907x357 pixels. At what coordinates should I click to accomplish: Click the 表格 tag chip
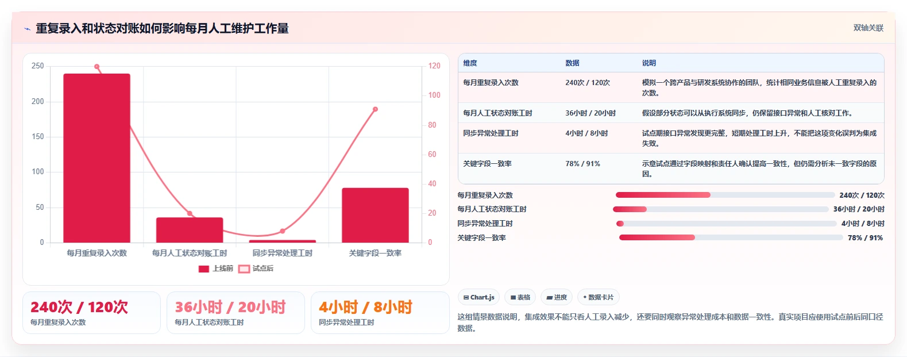click(x=520, y=297)
